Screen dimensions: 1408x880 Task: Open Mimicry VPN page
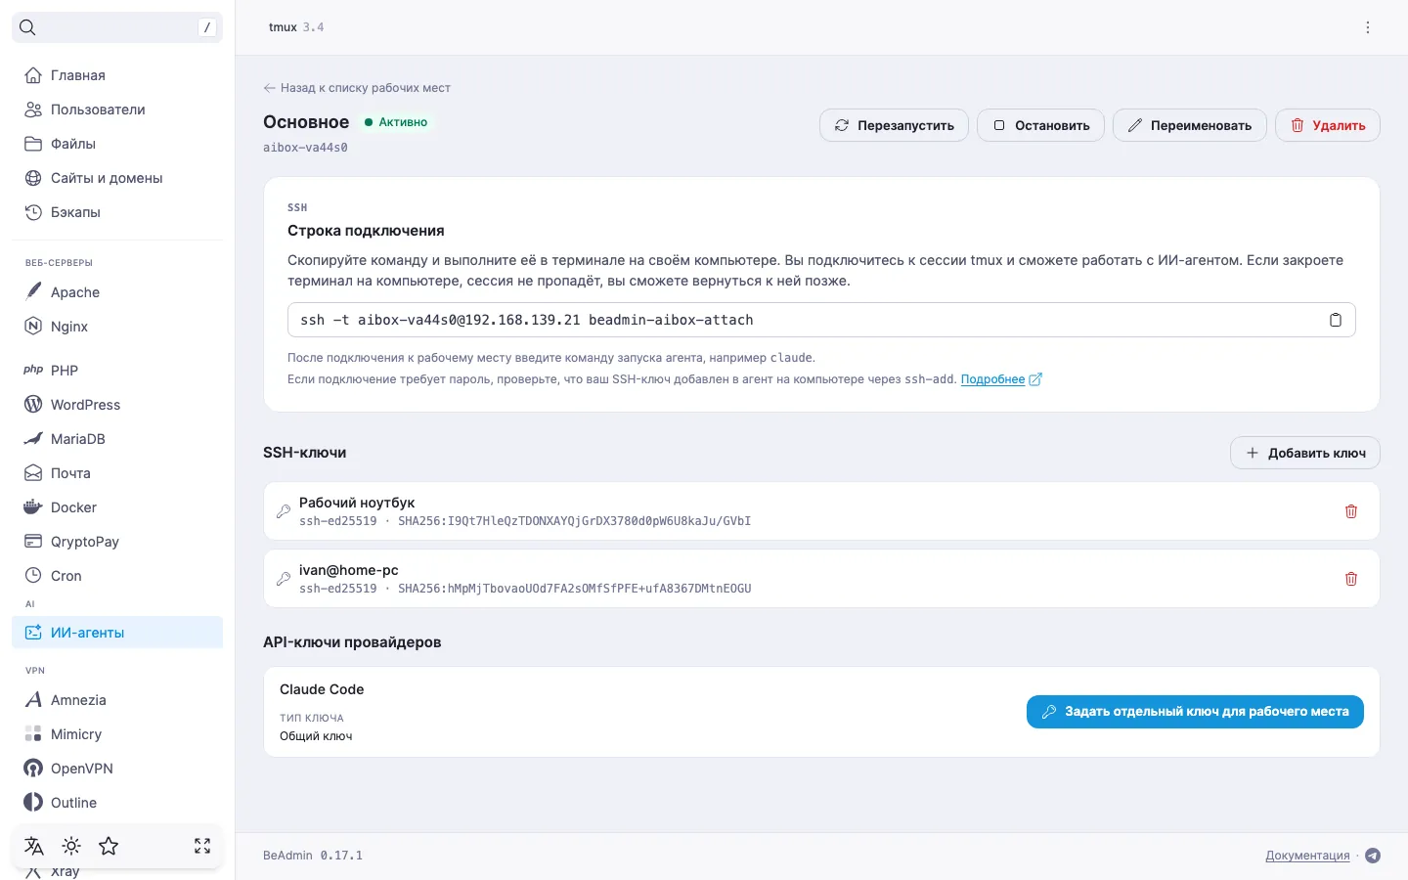117,734
